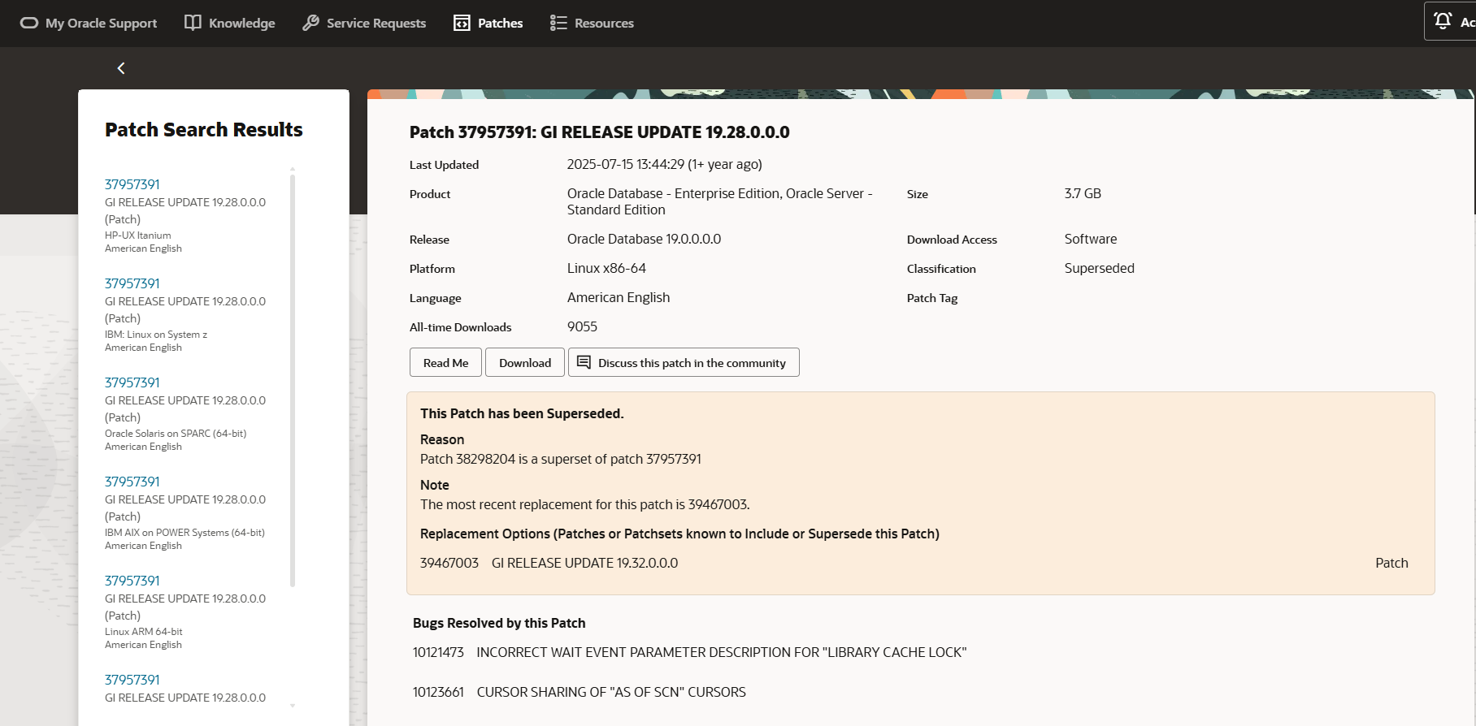Viewport: 1476px width, 726px height.
Task: Click CURSOR SHARING OF "AS OF SCN" CURSORS description
Action: pos(611,692)
